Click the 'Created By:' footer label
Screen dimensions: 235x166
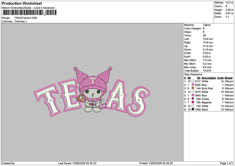8,163
